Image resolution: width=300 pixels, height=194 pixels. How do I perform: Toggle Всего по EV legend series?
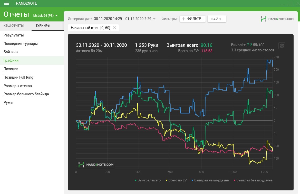(x=176, y=180)
